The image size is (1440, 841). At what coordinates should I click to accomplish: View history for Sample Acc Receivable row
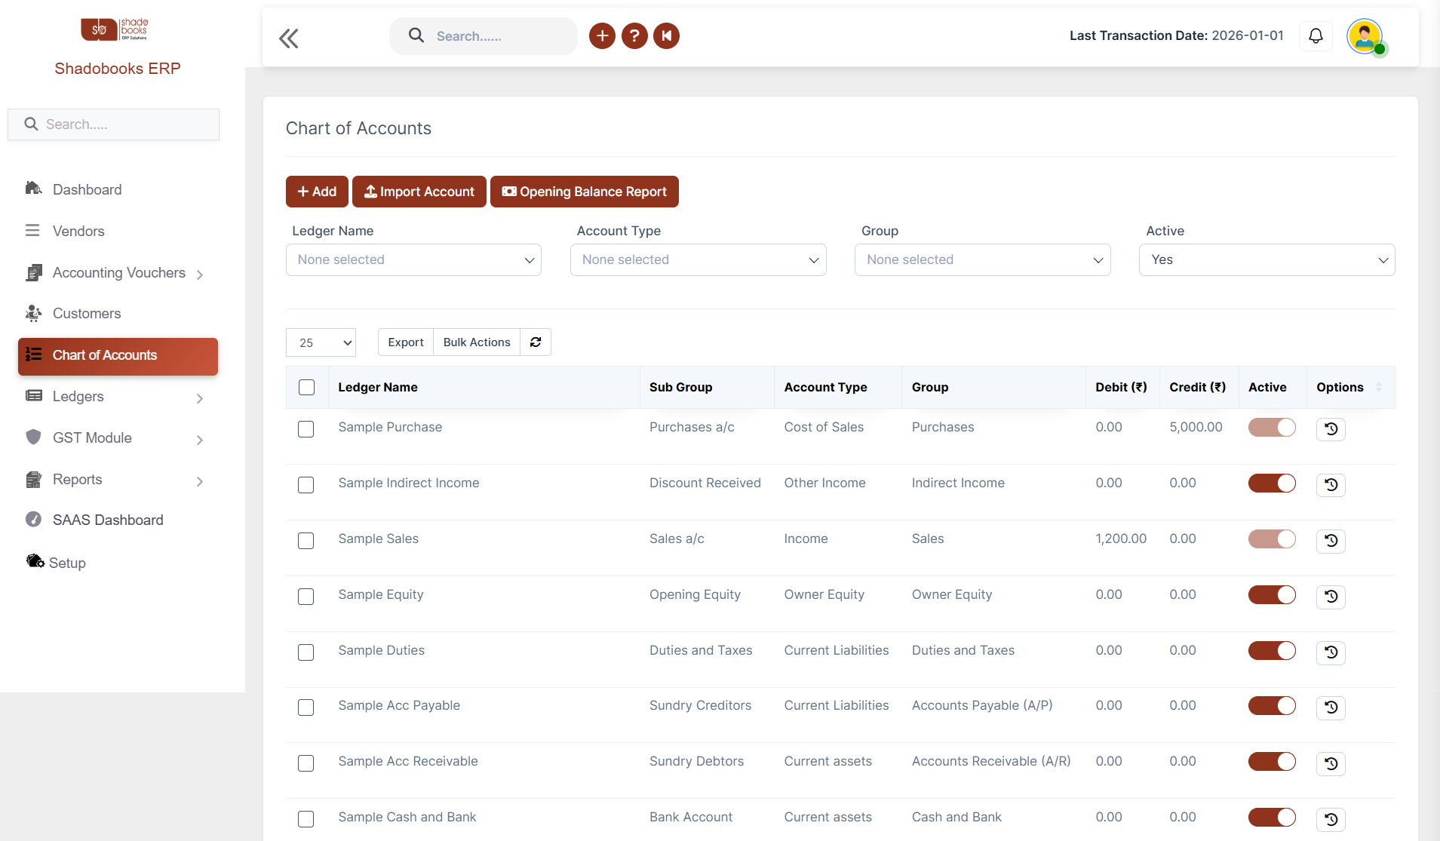click(x=1331, y=763)
